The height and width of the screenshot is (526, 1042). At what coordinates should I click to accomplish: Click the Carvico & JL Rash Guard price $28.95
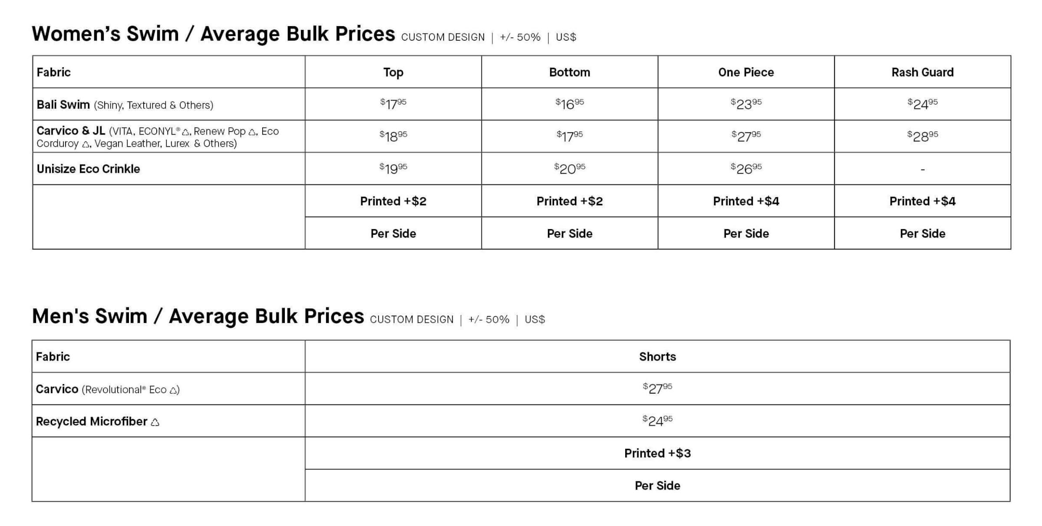click(923, 136)
